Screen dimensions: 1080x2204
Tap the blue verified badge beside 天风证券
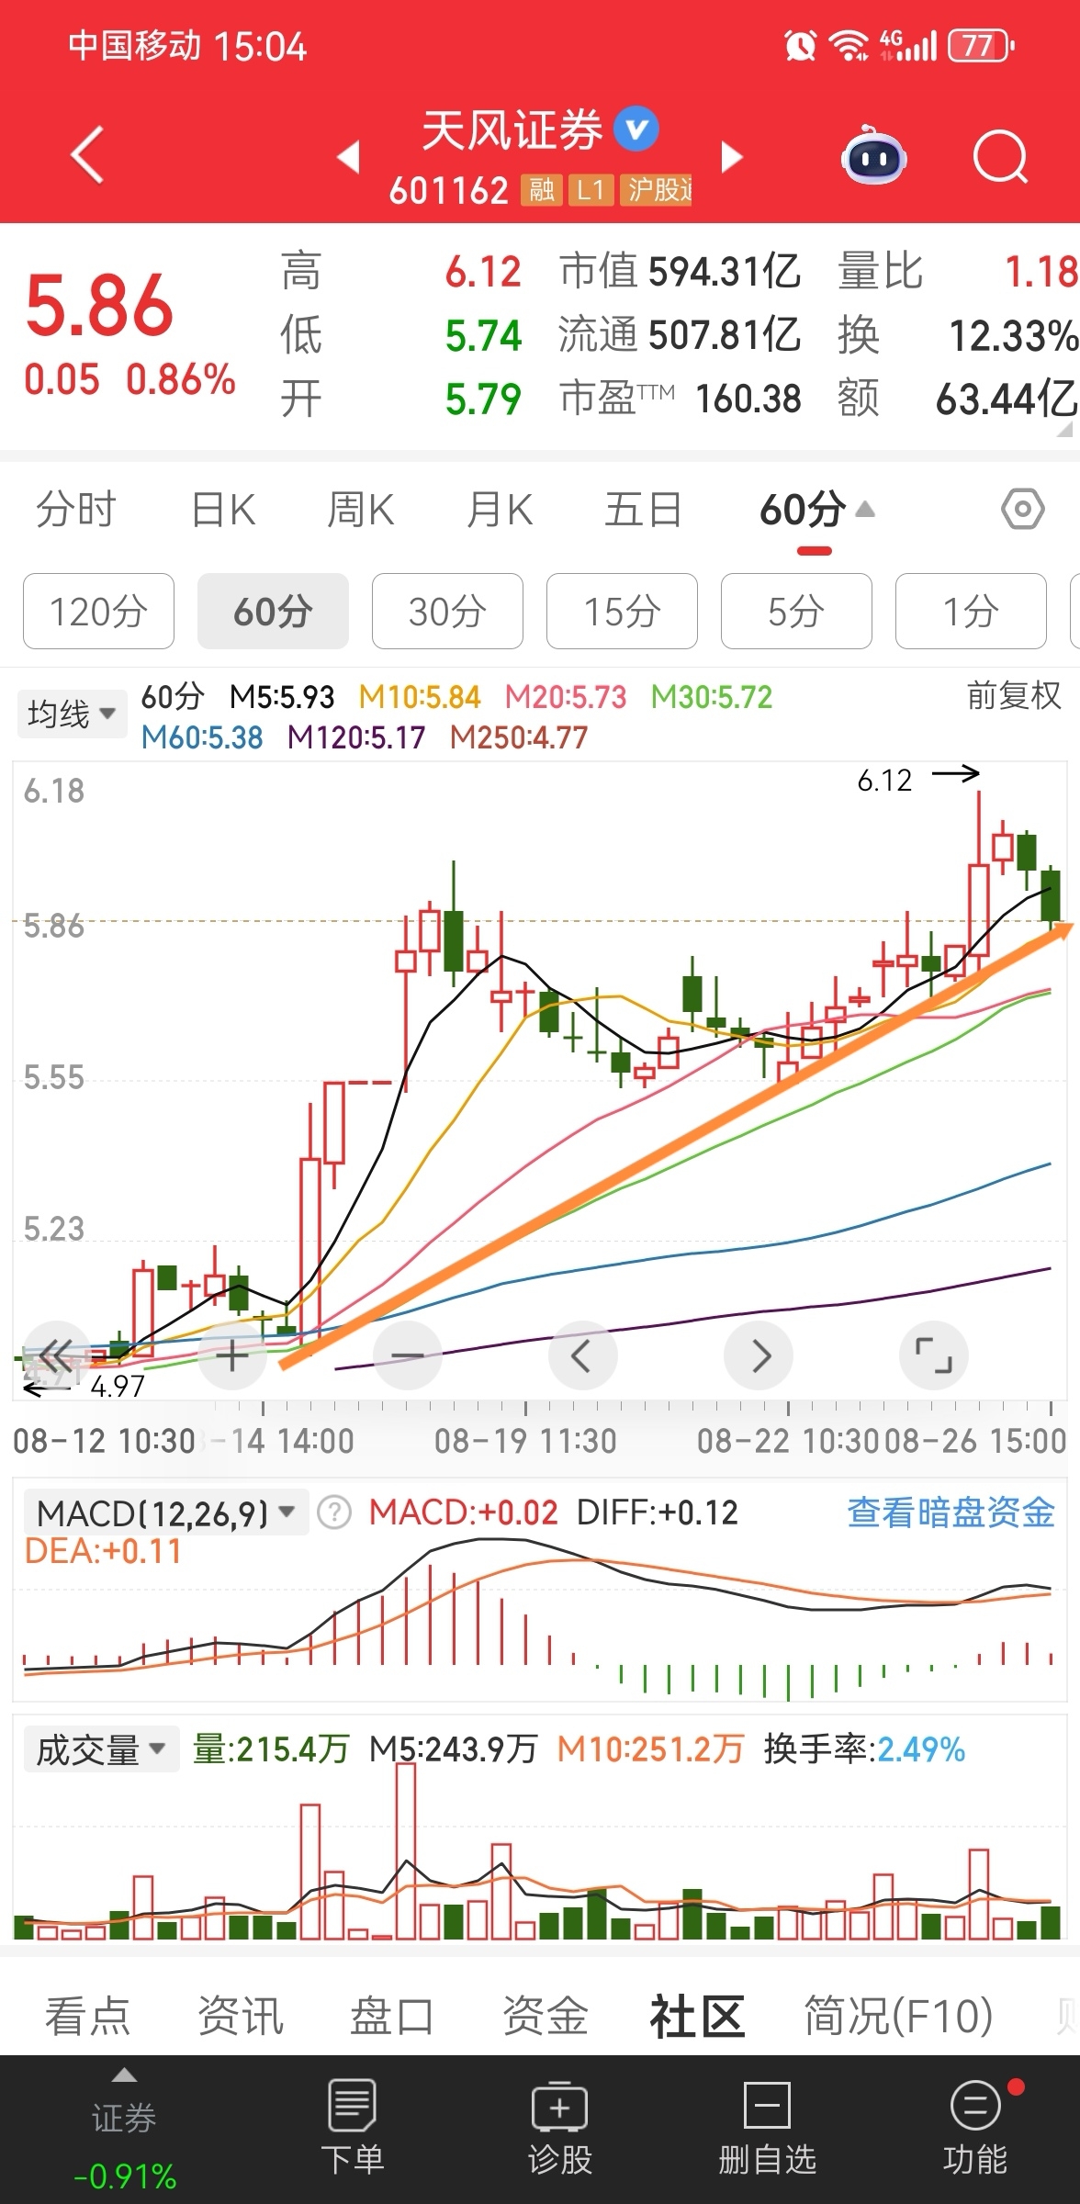[636, 129]
